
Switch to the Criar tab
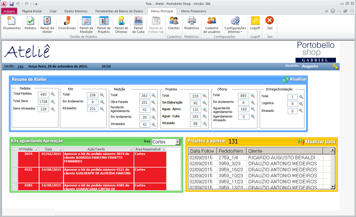53,11
